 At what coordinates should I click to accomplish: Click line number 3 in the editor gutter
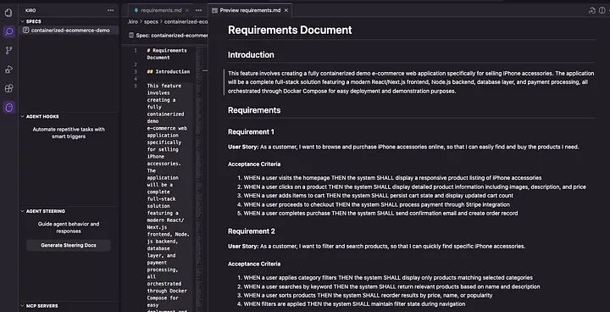(x=136, y=72)
